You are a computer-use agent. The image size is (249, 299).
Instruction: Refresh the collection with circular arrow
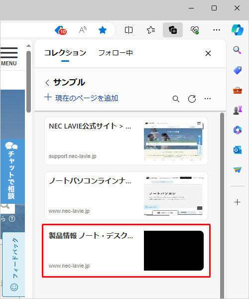[192, 99]
